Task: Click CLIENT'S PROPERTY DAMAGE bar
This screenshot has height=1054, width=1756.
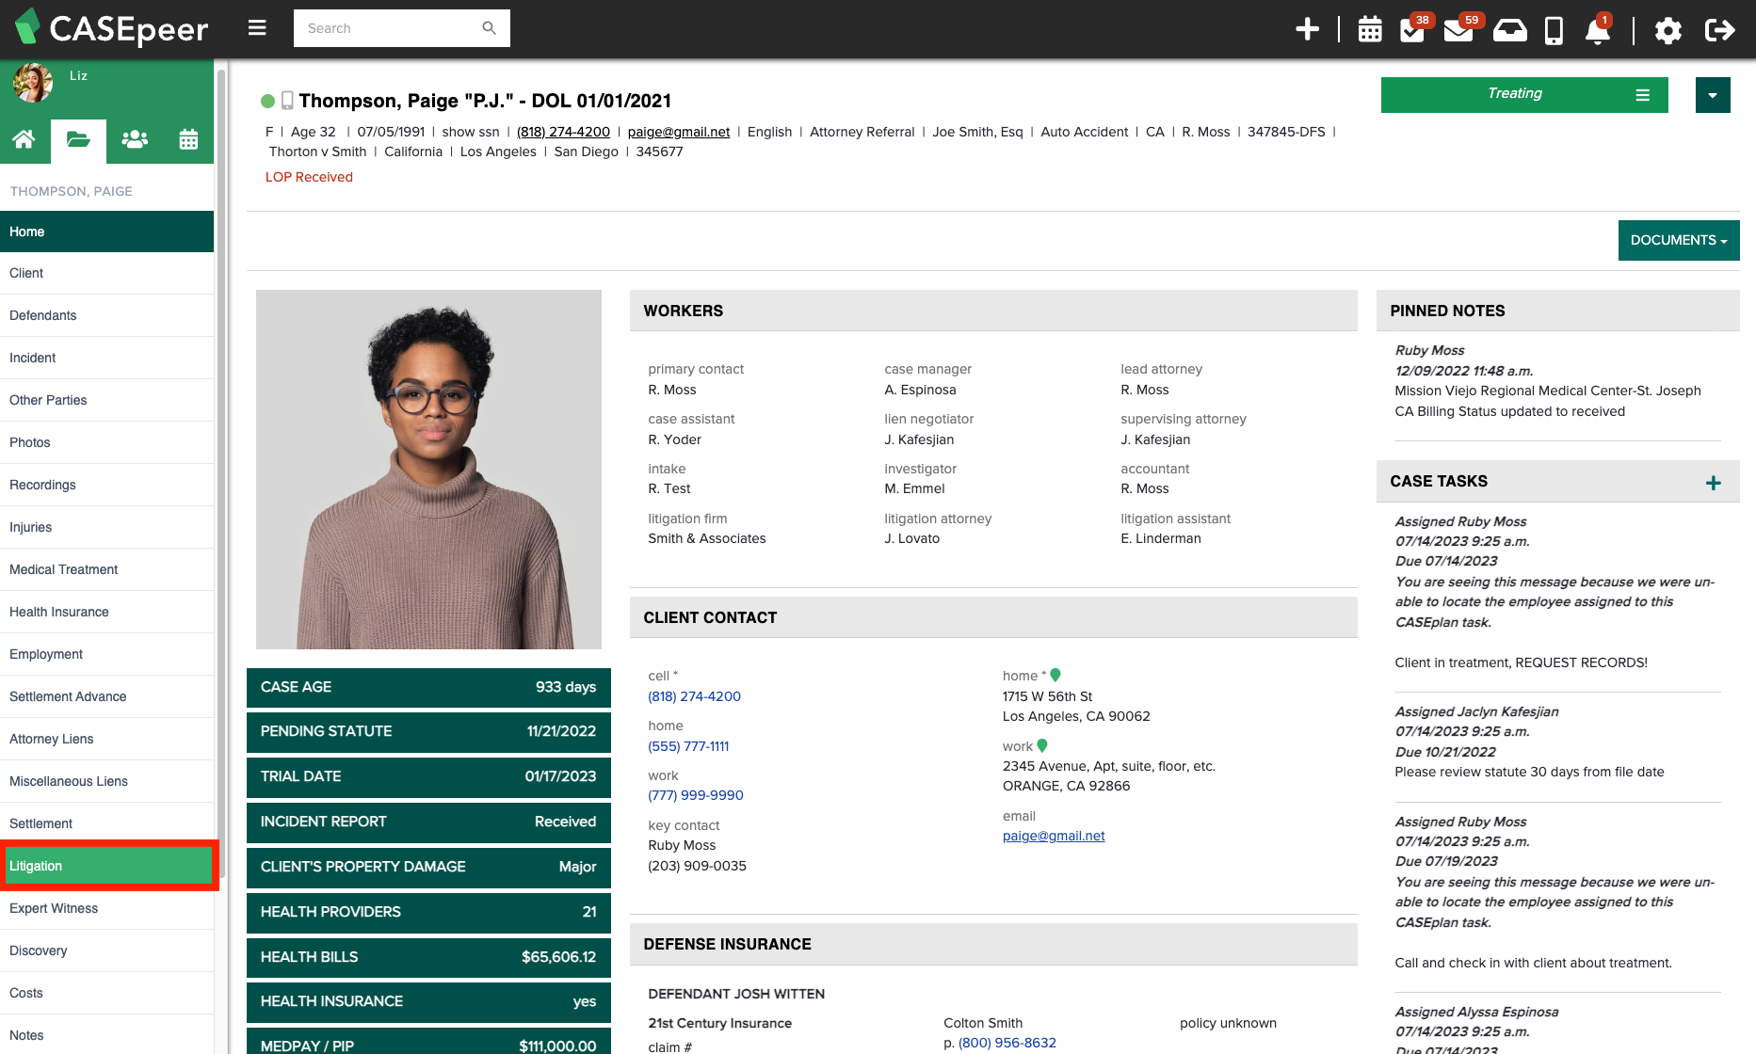Action: [x=428, y=867]
